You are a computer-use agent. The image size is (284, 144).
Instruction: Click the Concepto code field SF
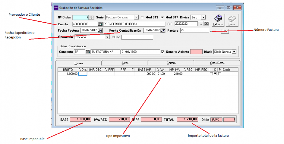[79, 52]
